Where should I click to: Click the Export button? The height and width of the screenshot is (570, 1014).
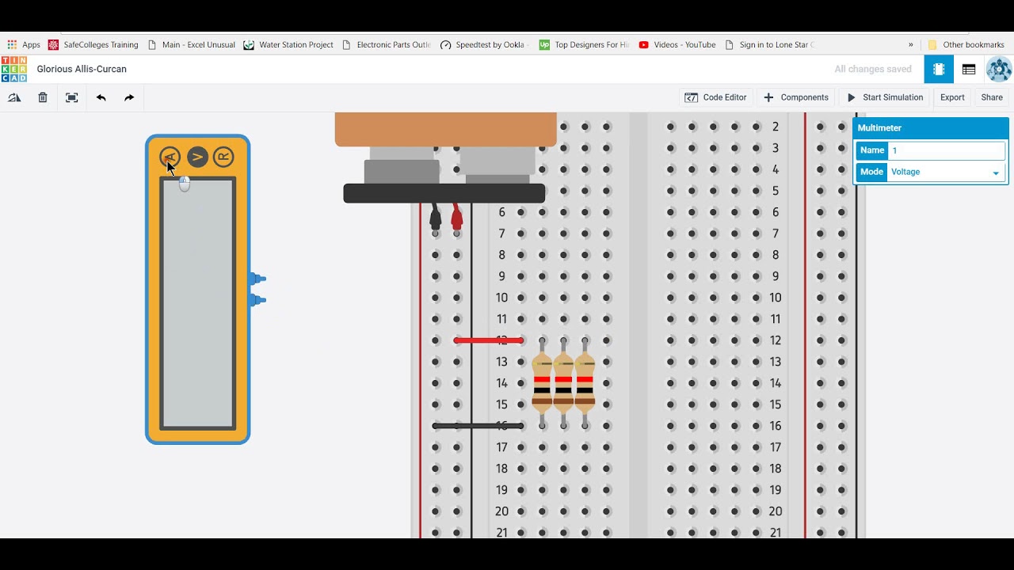(952, 97)
